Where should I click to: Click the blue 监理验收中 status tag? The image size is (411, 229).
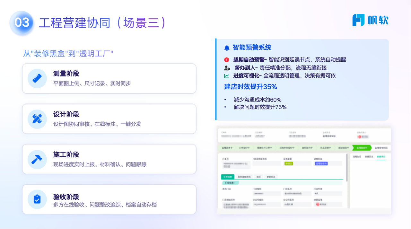tap(321, 163)
